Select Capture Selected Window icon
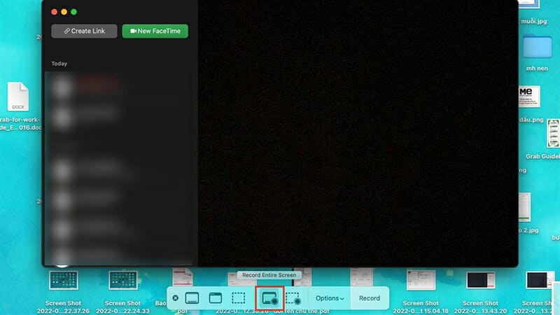560x315 pixels. pos(216,298)
